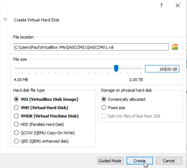The image size is (187, 168).
Task: Open the folder browse icon for file location
Action: 175,47
